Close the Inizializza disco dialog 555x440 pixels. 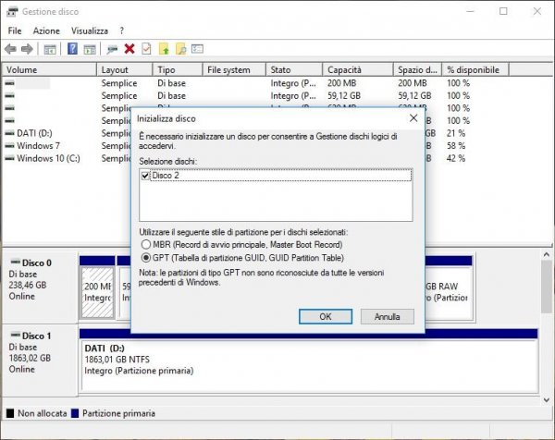(412, 118)
